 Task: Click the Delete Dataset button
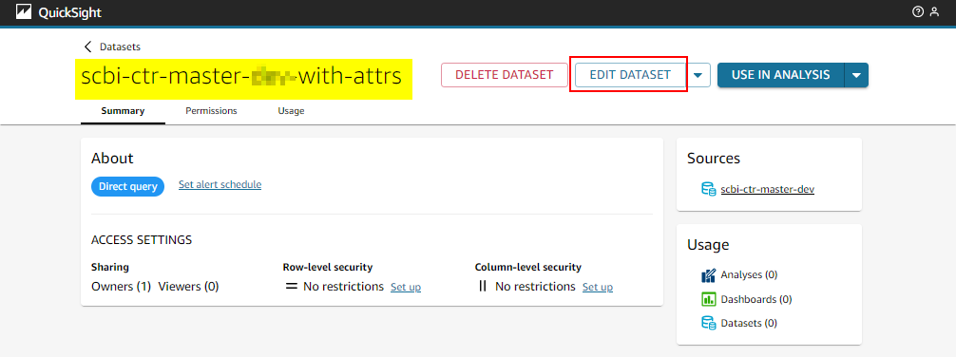coord(505,75)
